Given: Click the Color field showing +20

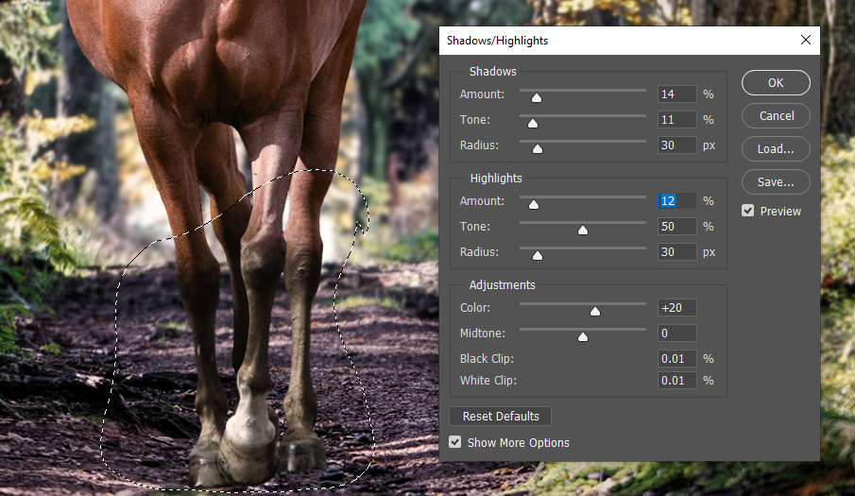Looking at the screenshot, I should tap(676, 308).
